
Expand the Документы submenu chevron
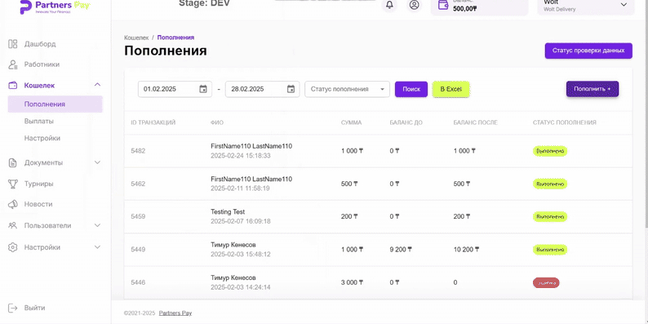click(x=98, y=162)
